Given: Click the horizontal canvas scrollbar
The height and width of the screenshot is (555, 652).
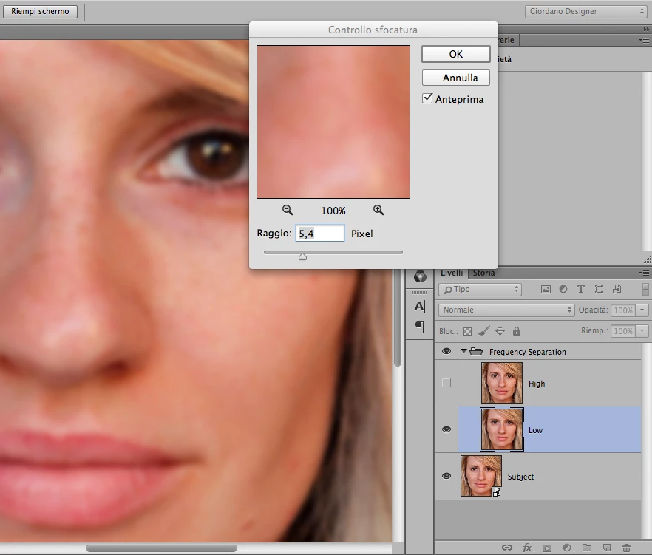Looking at the screenshot, I should [x=161, y=548].
